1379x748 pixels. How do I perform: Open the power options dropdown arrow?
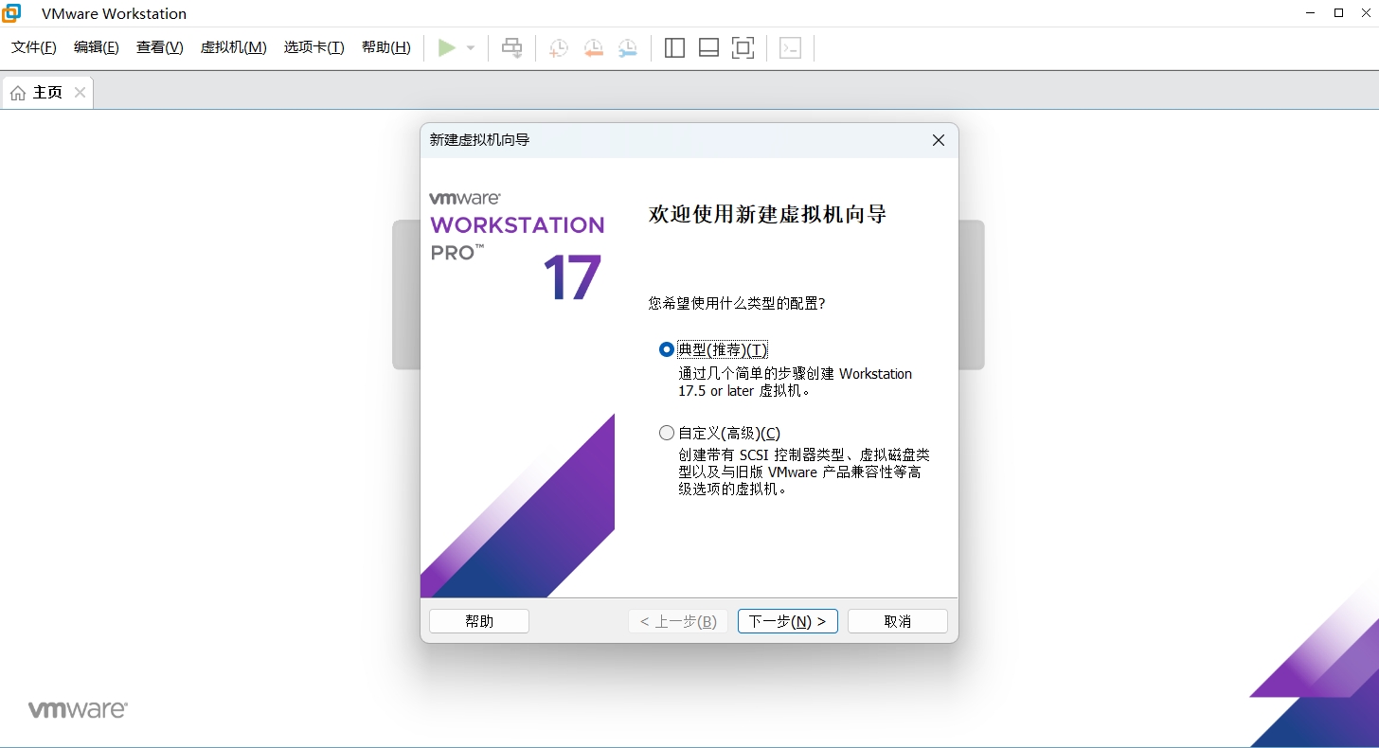coord(471,48)
